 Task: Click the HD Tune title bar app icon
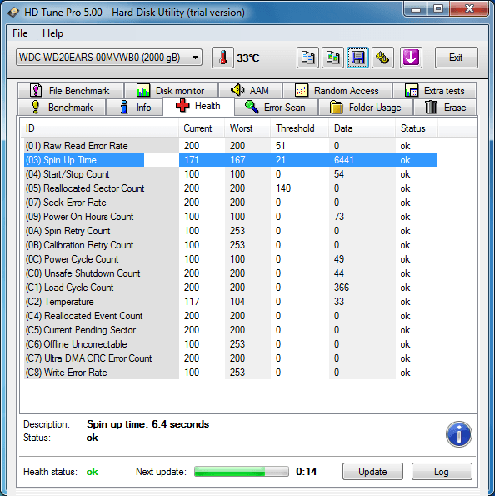coord(13,13)
